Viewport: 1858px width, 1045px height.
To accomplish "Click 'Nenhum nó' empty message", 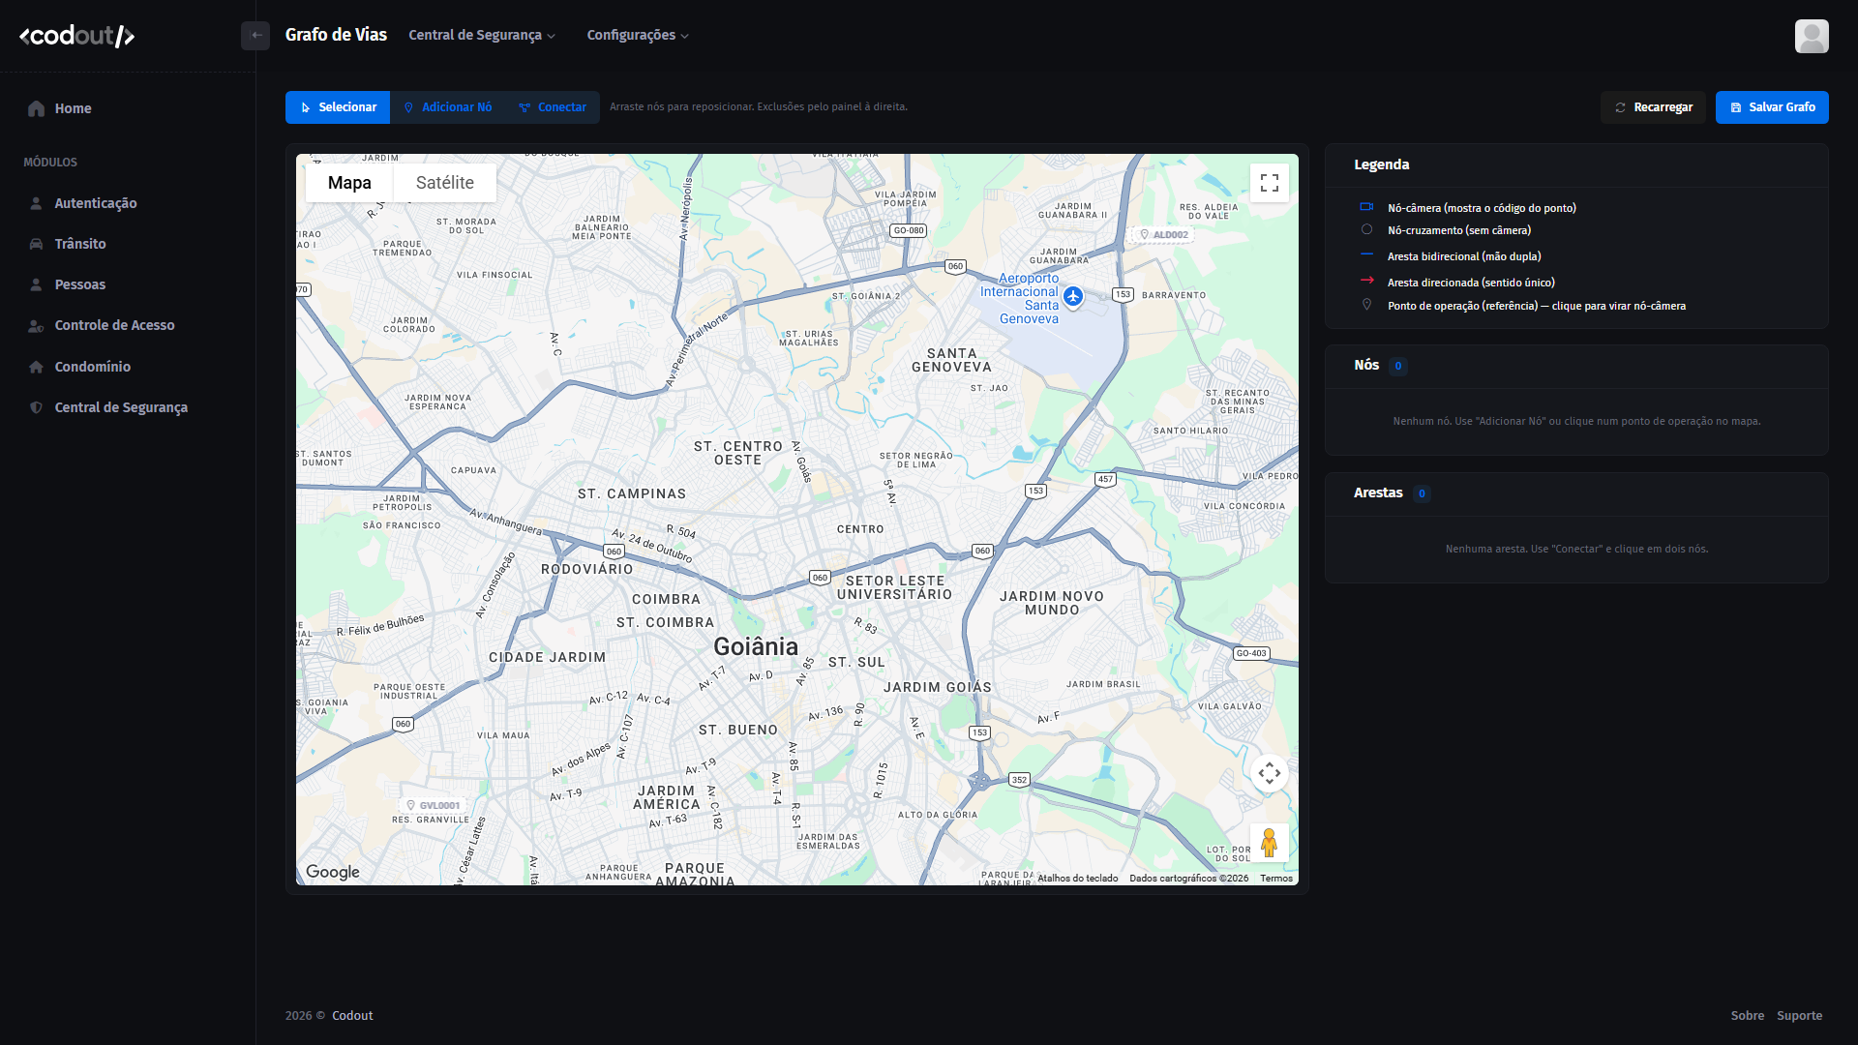I will [x=1576, y=421].
